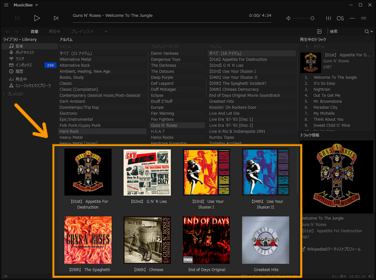Screen dimensions: 376x280
Task: Toggle repeat mode icon in player bar
Action: [352, 18]
